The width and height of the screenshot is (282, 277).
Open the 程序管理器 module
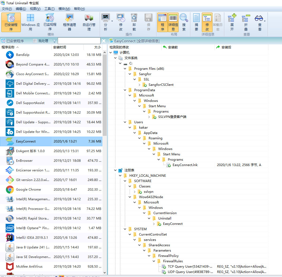point(69,22)
